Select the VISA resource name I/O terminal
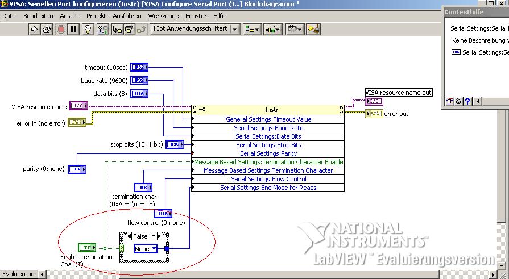Screen dimensions: 509x279 point(78,106)
